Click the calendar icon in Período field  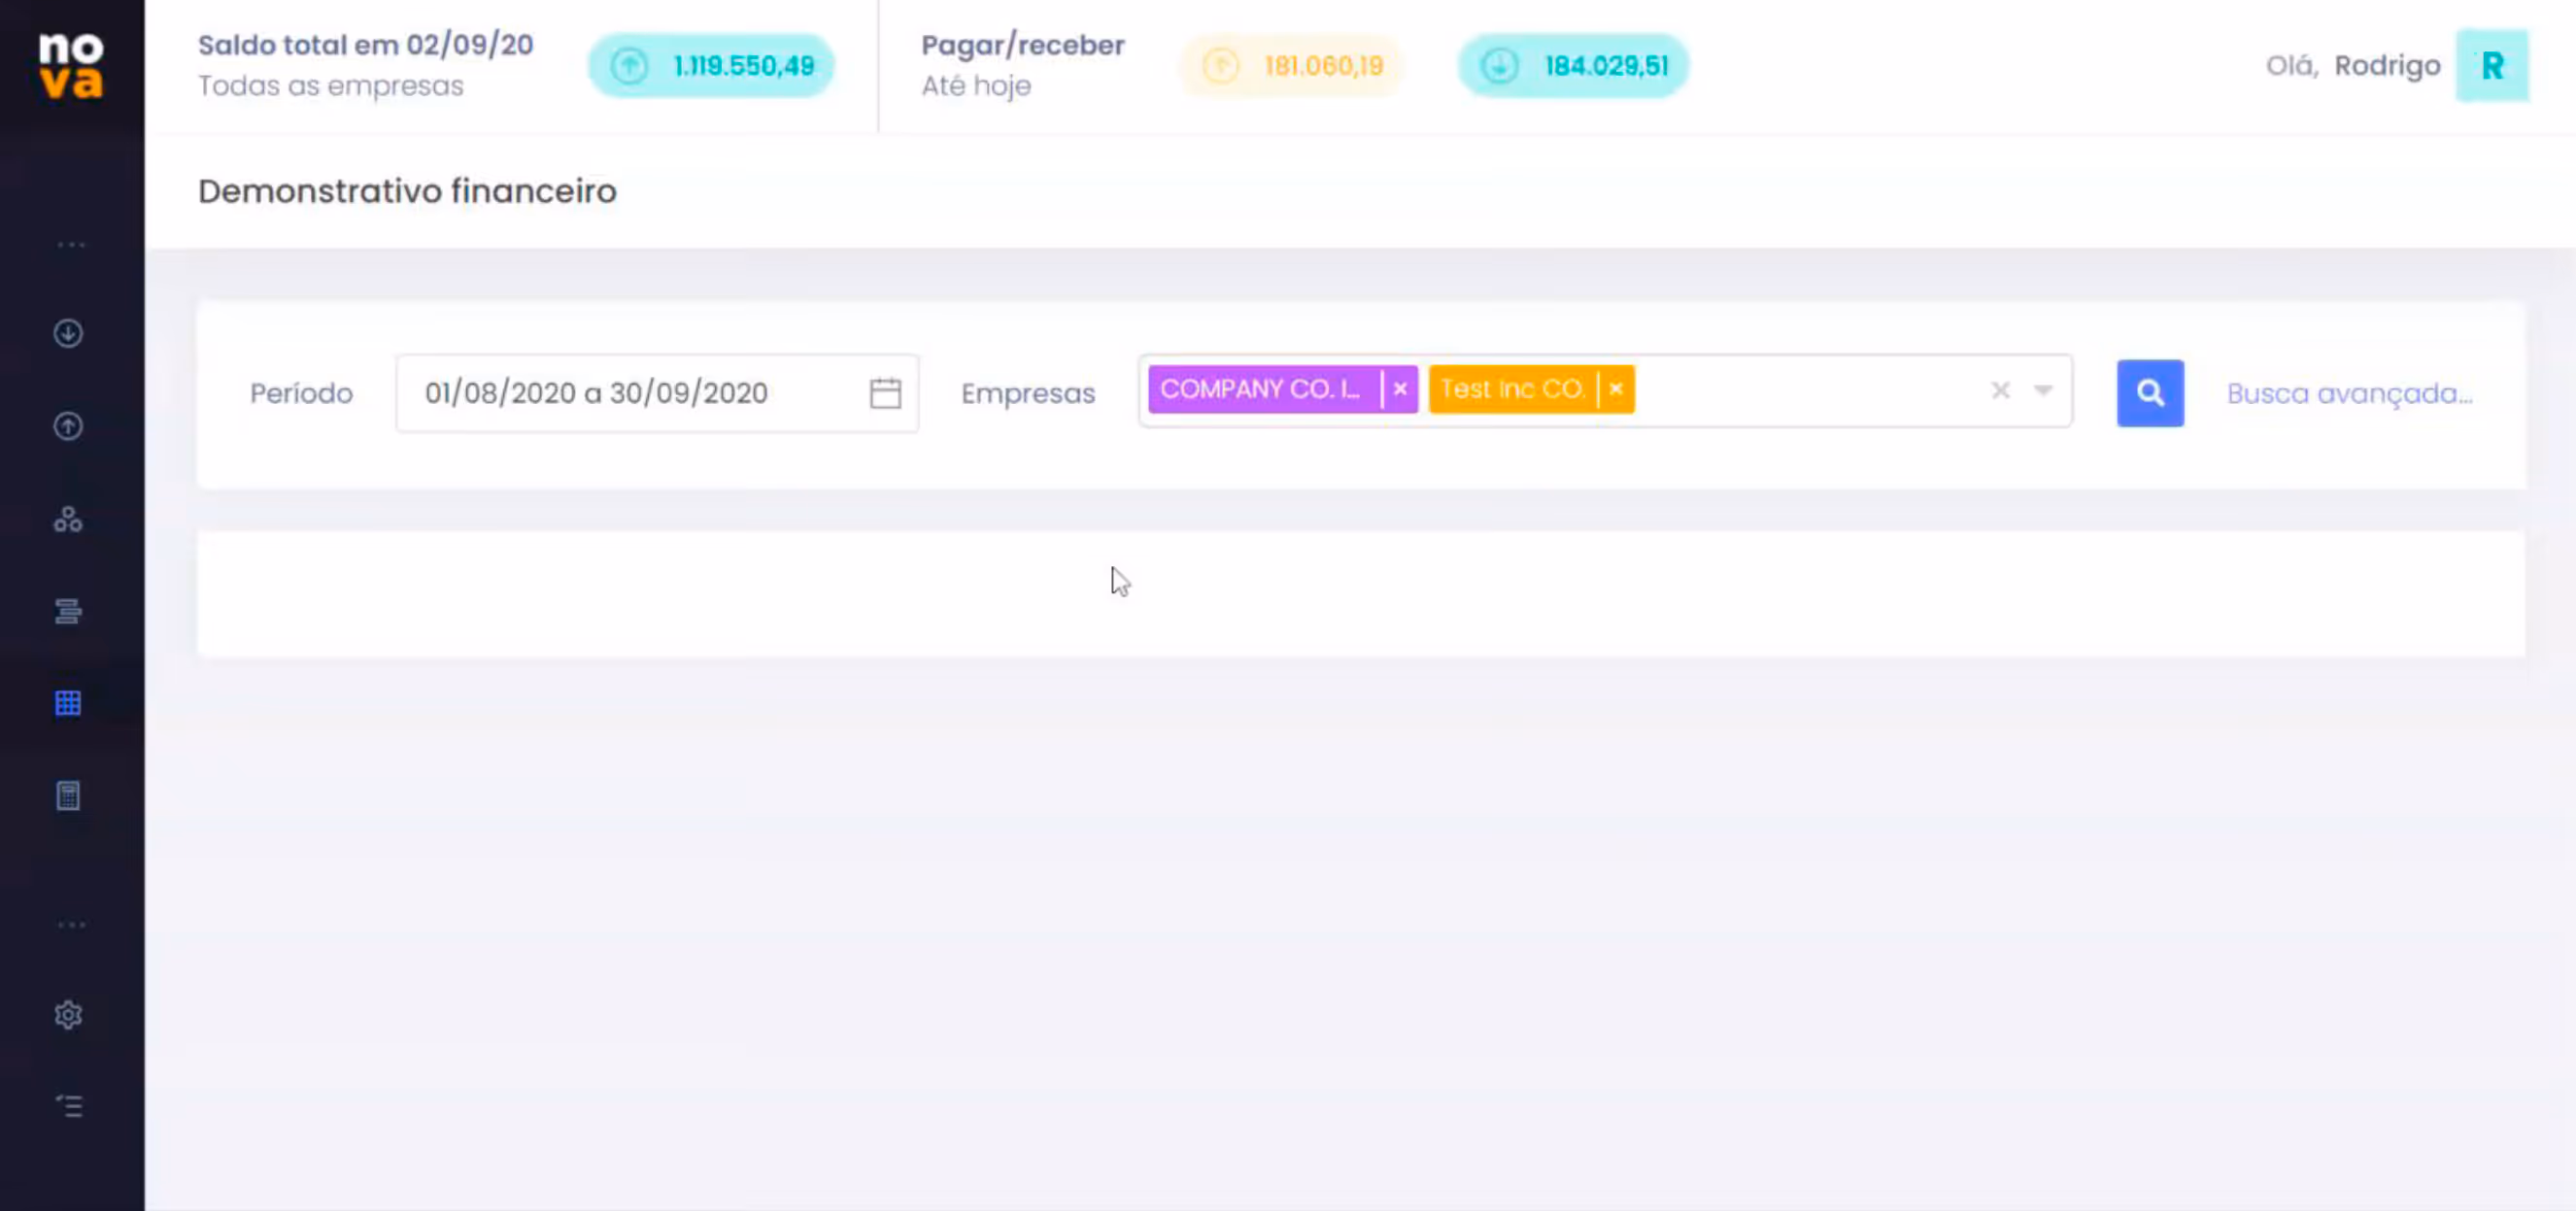(885, 393)
